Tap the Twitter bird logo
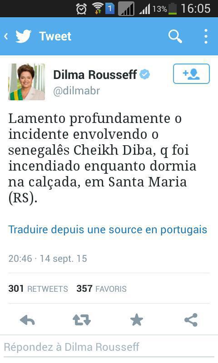Viewport: 218px width, 363px height. (x=24, y=36)
